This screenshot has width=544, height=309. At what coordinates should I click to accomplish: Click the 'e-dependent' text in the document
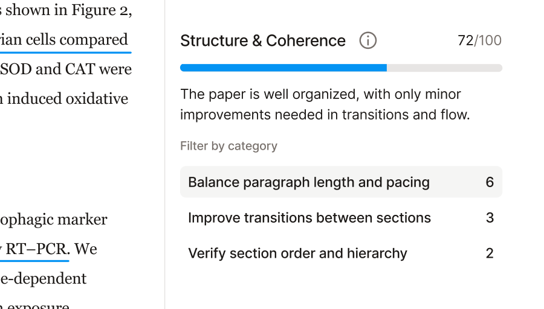[44, 279]
